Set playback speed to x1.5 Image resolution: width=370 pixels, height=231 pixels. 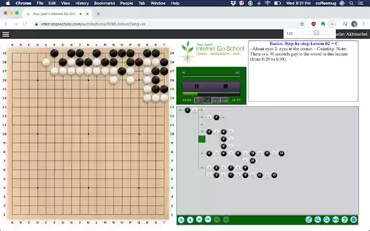(216, 100)
